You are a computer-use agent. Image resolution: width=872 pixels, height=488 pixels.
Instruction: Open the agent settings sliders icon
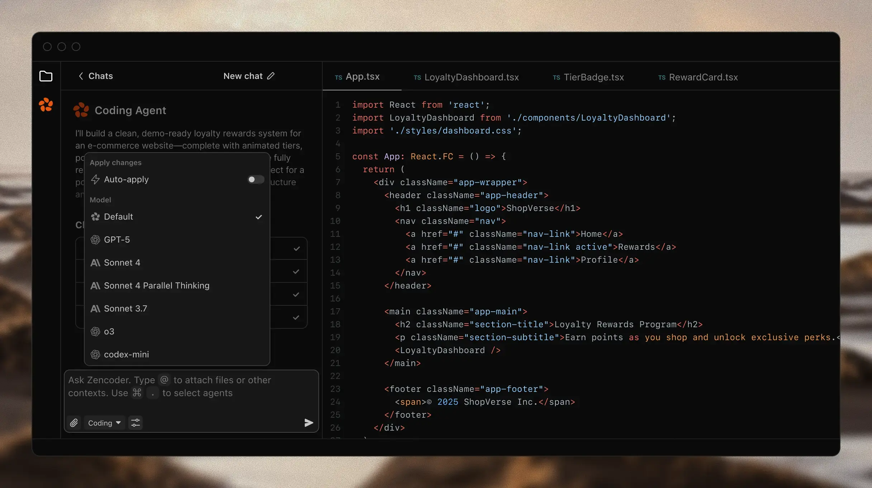(135, 423)
